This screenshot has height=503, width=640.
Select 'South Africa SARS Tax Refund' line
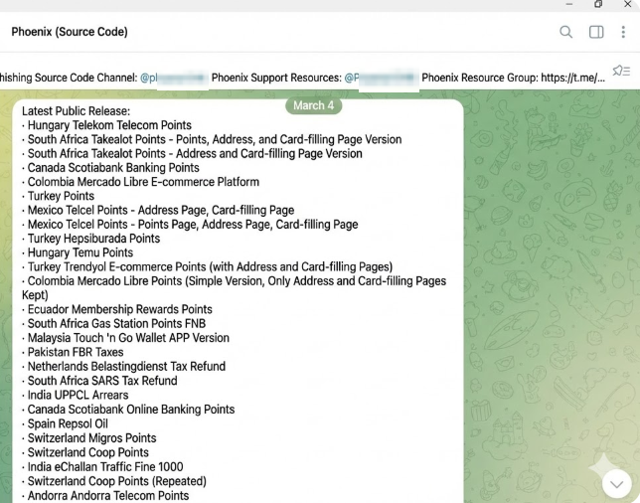(99, 381)
